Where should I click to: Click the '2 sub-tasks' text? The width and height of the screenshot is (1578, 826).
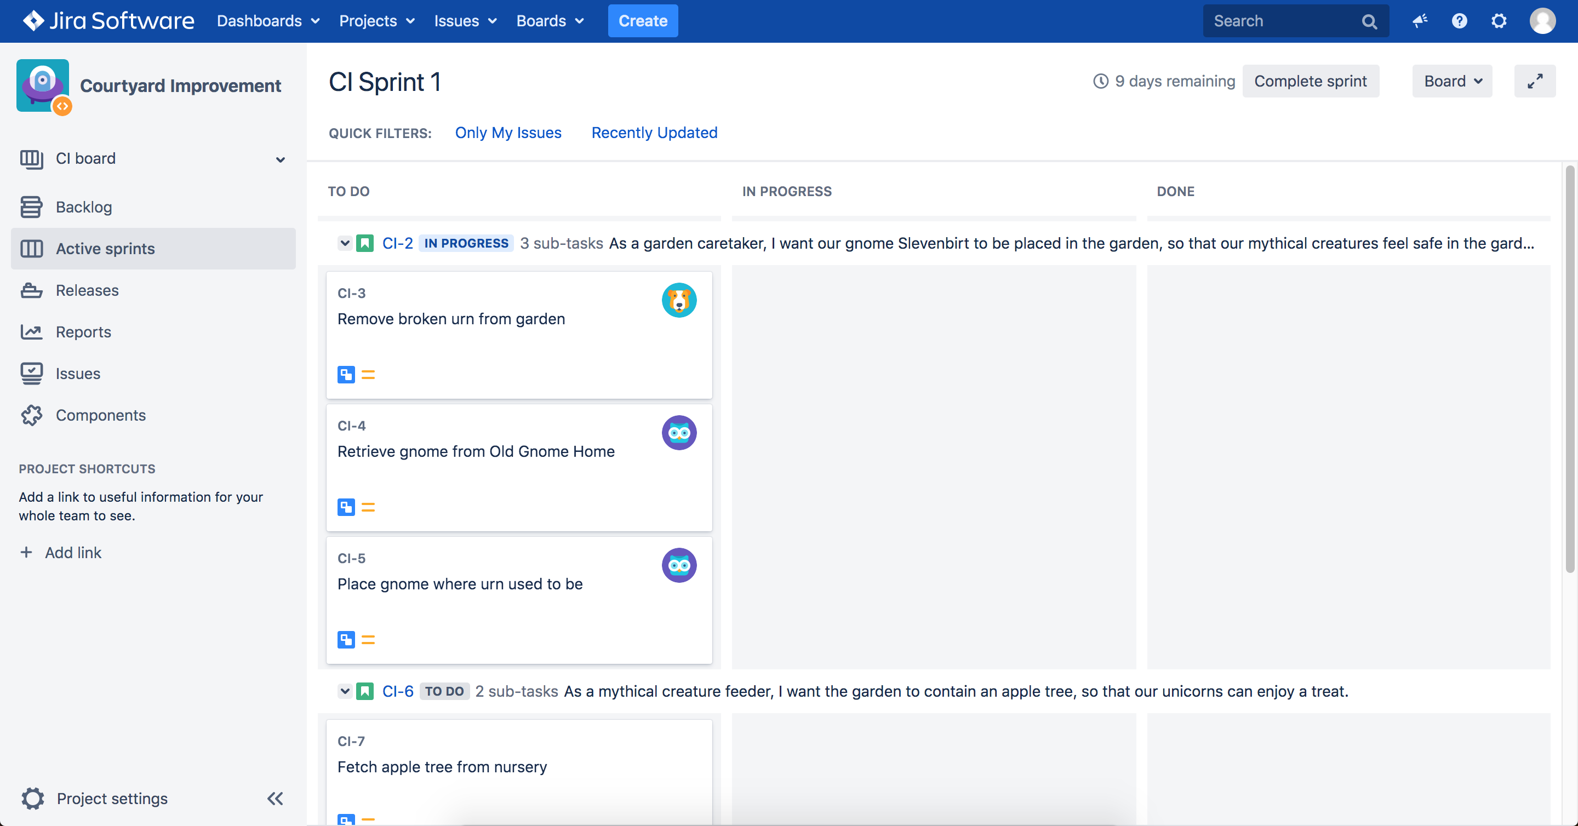coord(516,692)
